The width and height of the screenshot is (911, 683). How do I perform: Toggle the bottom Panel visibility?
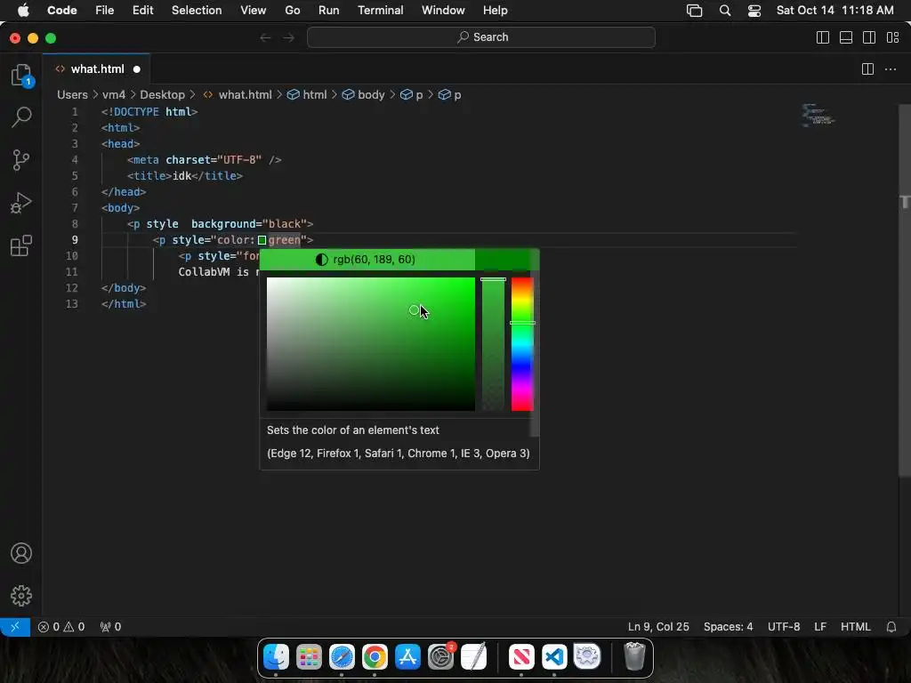click(846, 37)
